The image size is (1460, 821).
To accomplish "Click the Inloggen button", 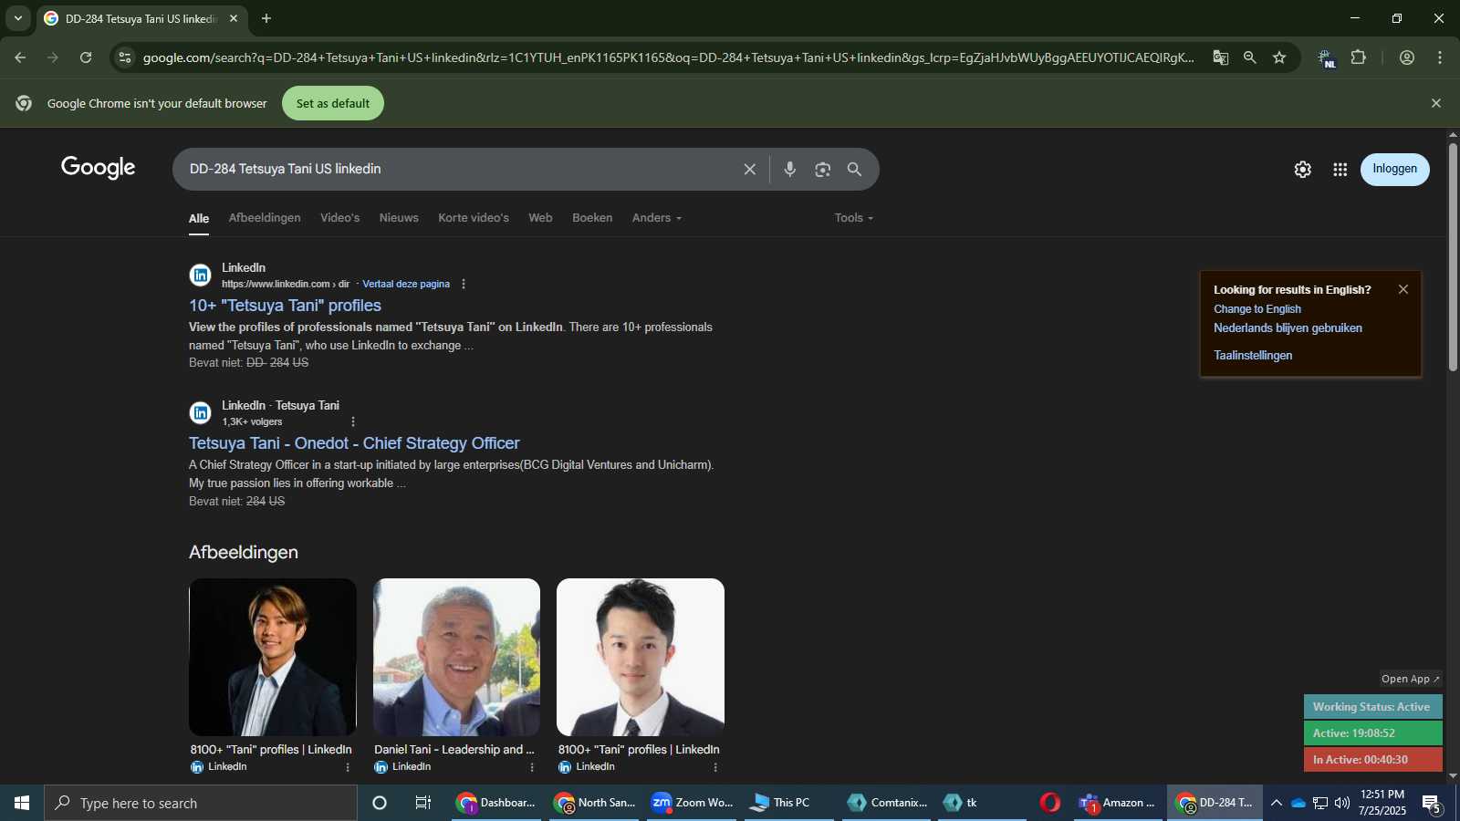I will [1394, 169].
